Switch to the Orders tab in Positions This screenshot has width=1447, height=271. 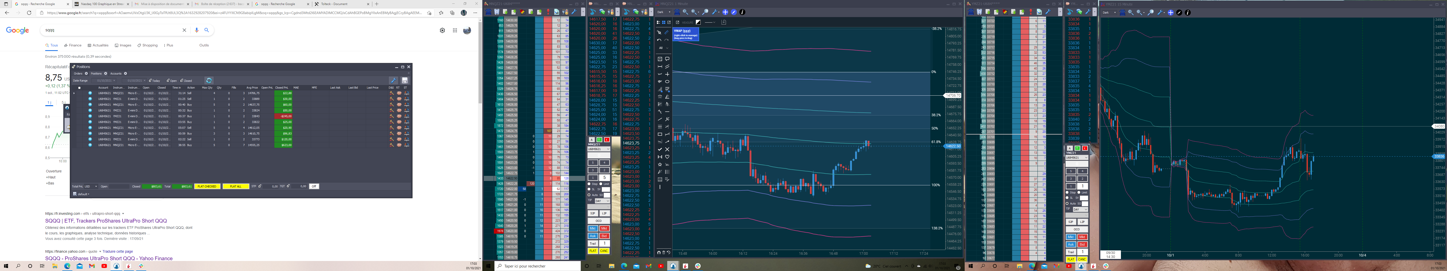tap(78, 74)
